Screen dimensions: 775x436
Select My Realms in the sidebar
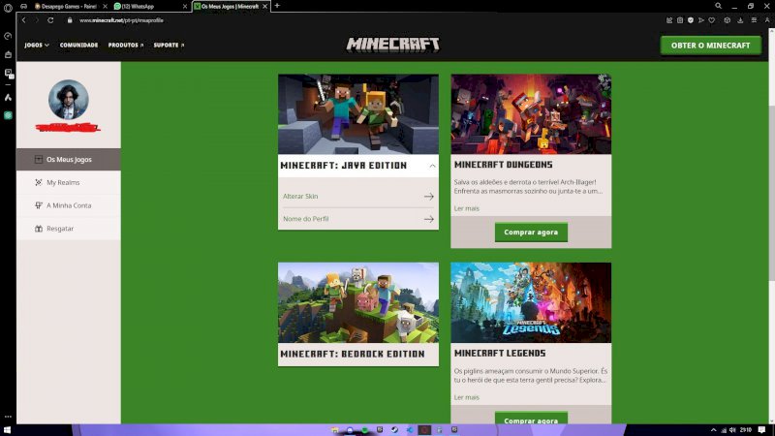click(63, 182)
